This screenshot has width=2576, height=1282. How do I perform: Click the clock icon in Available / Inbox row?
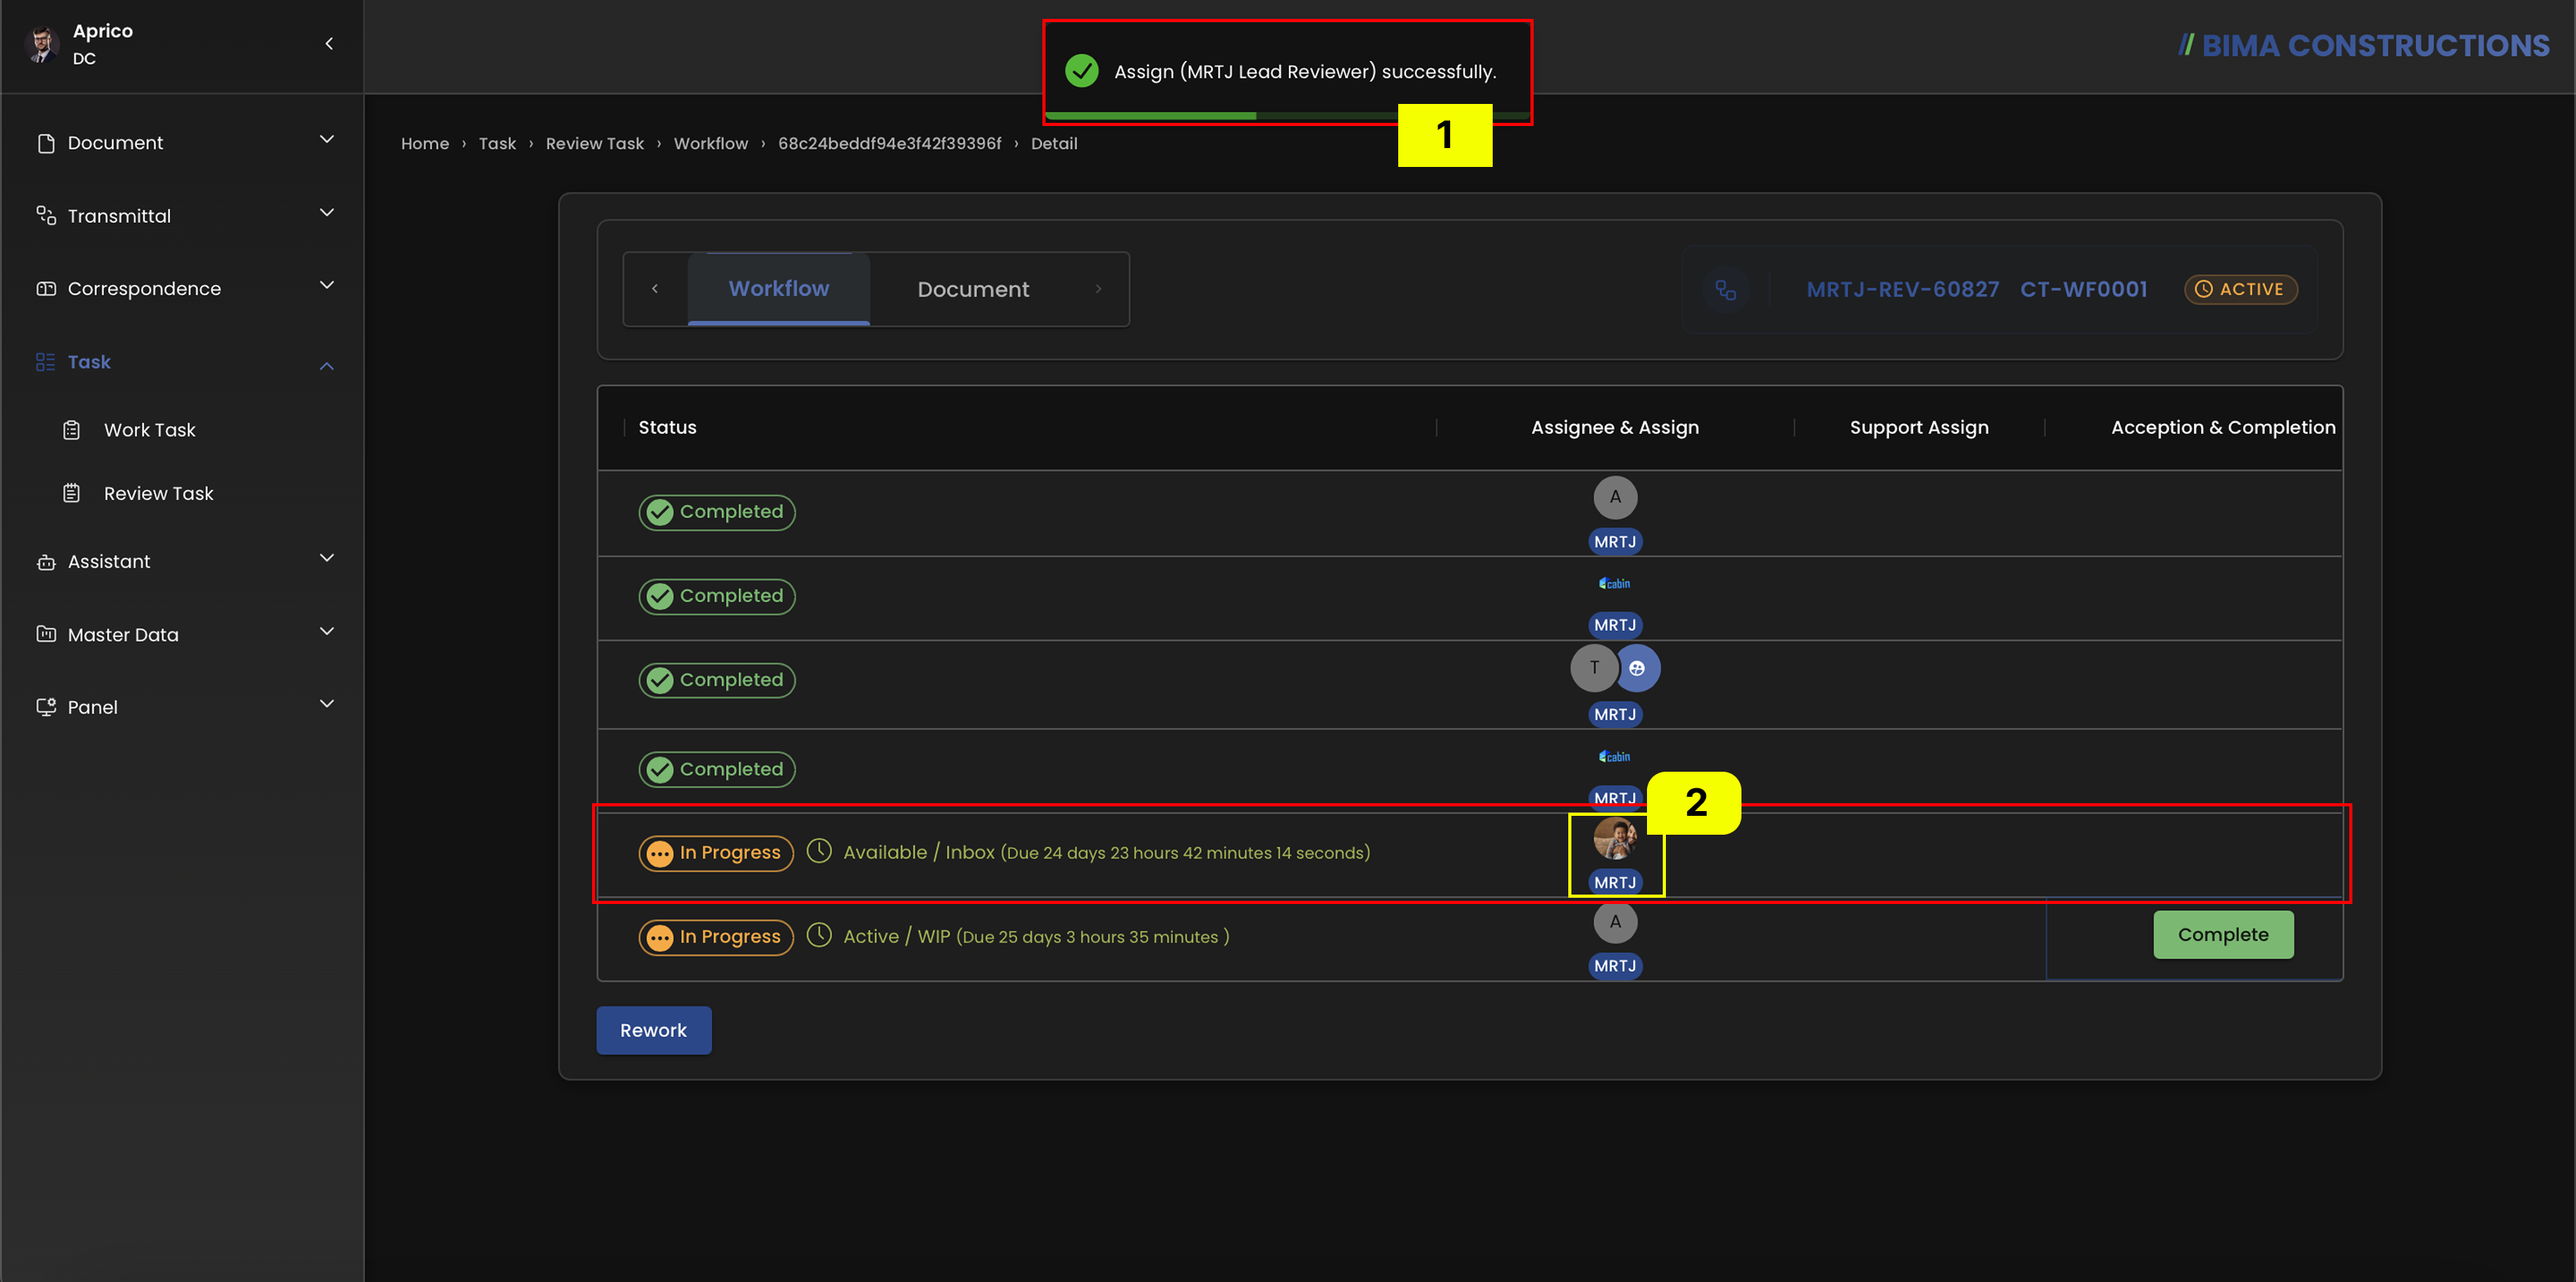click(x=819, y=851)
